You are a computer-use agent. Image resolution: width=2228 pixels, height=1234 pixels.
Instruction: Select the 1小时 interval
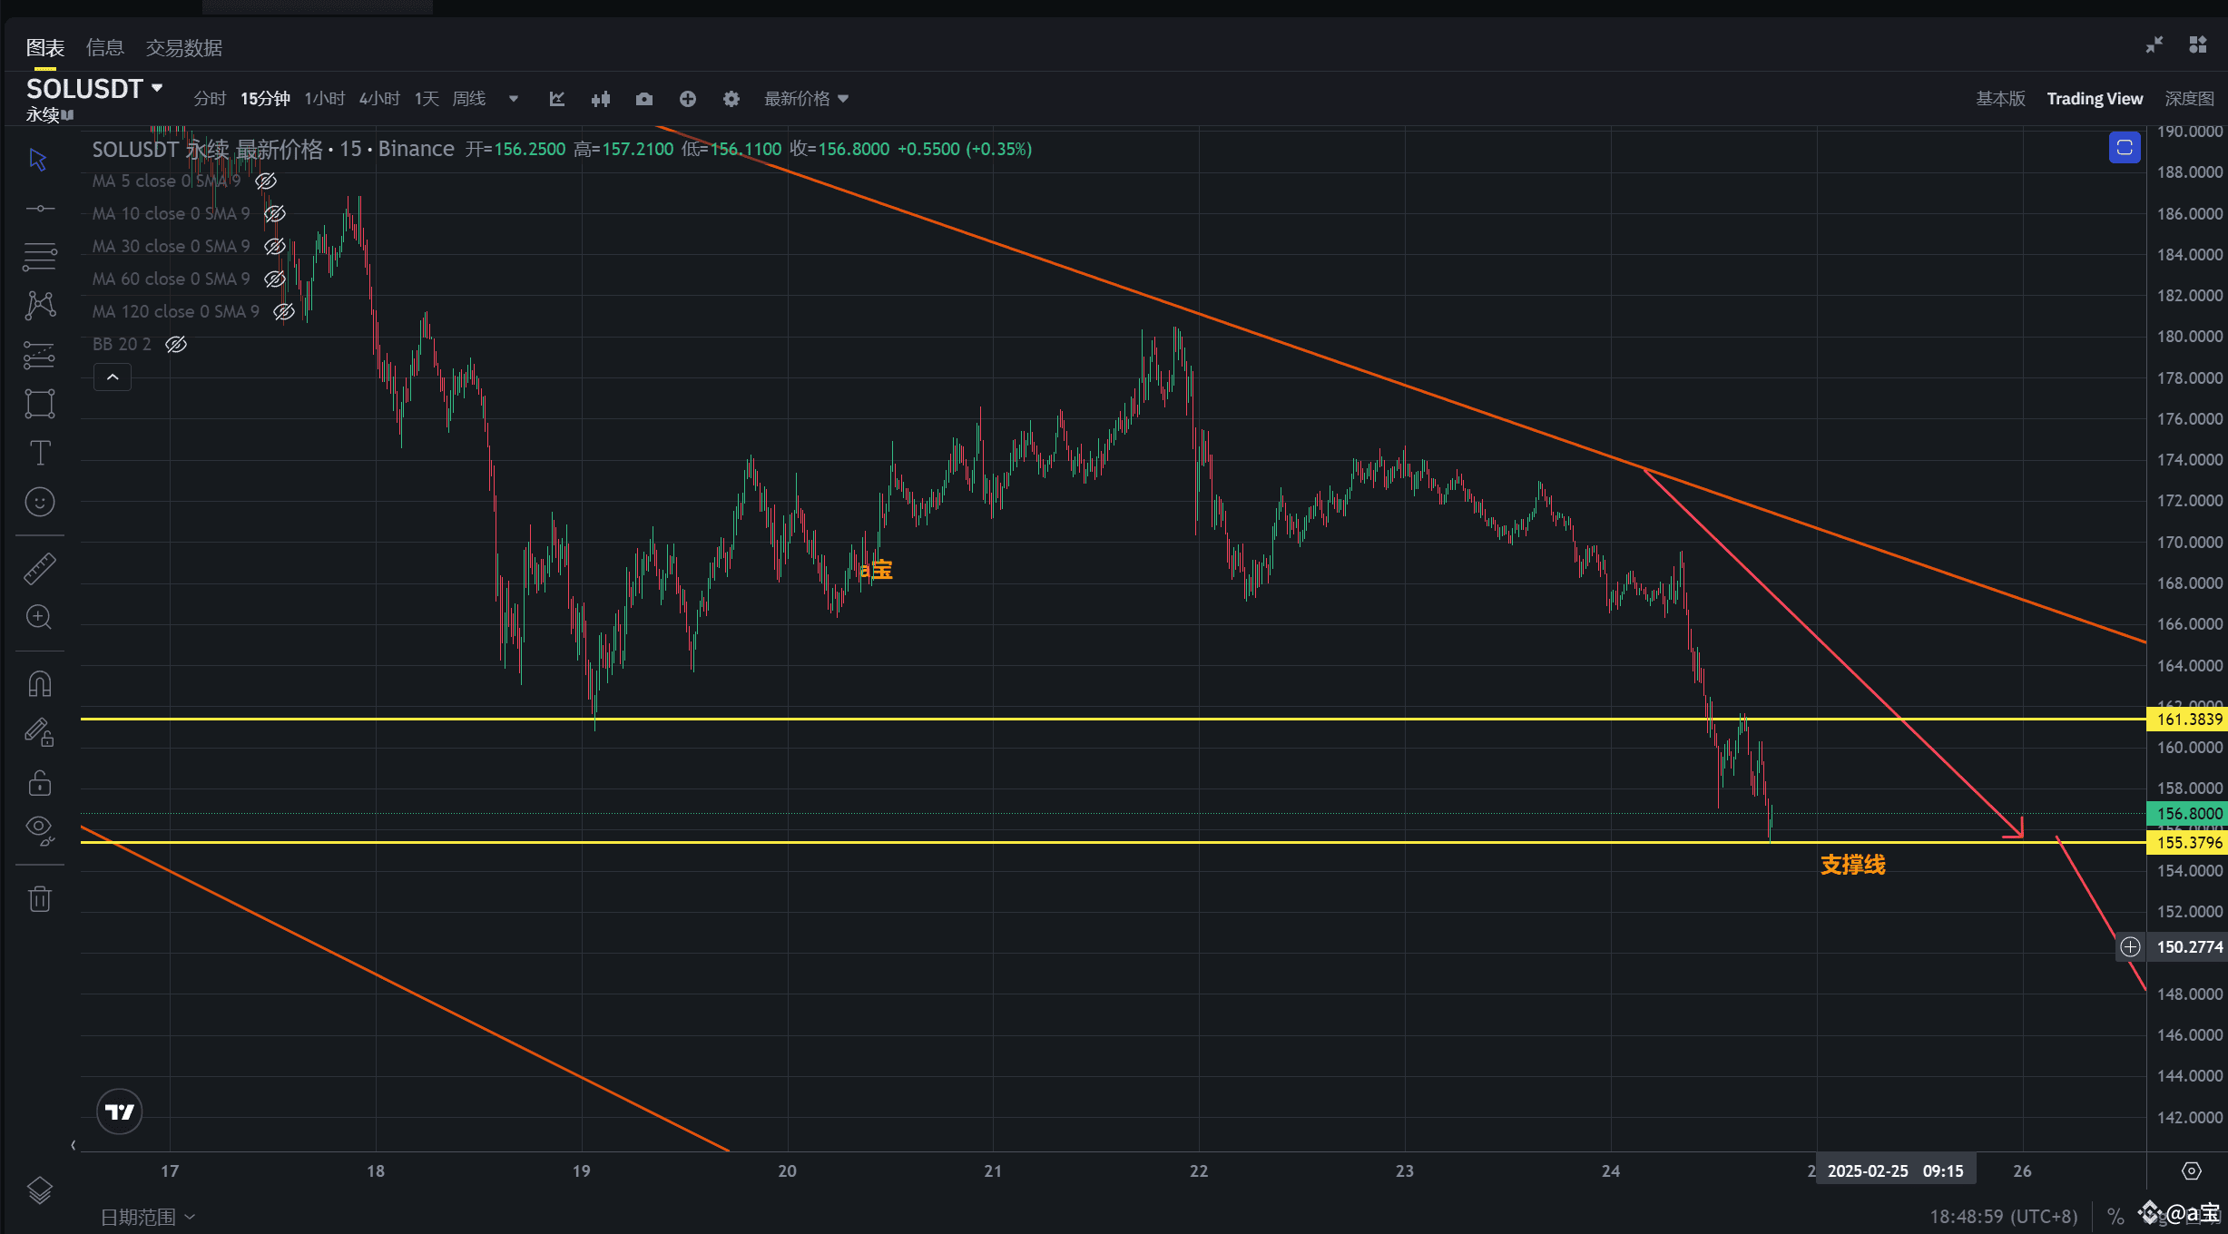click(325, 99)
